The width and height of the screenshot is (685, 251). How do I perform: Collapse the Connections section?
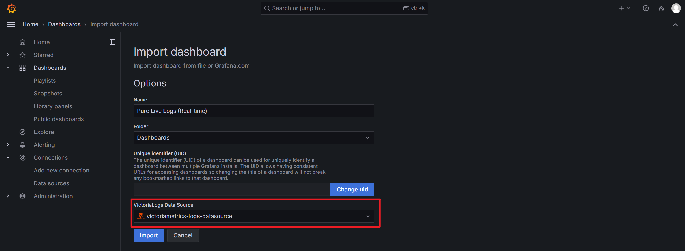[x=8, y=157]
